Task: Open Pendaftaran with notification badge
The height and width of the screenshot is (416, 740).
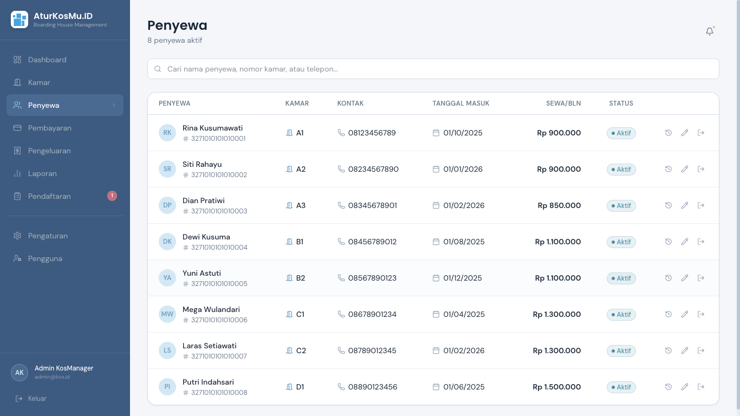Action: click(x=49, y=196)
